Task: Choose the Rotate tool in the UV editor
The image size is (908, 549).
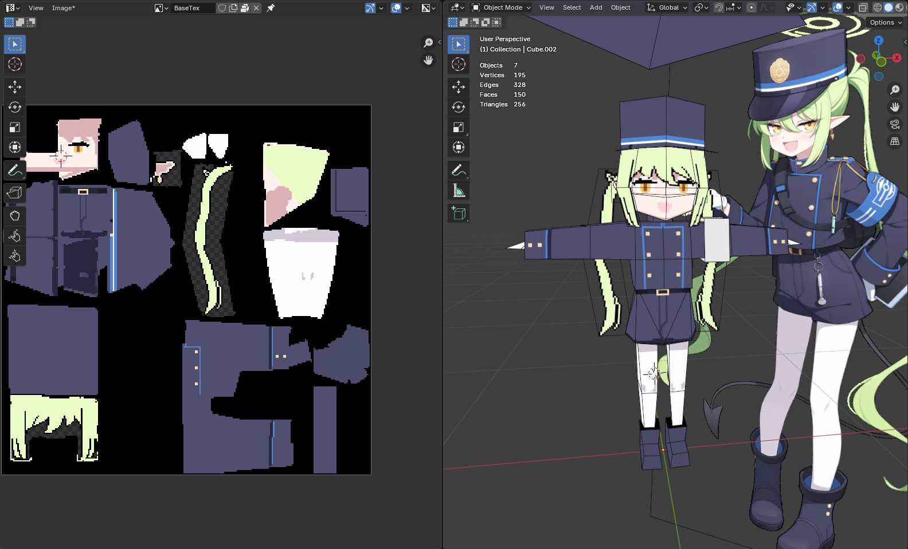Action: (x=15, y=107)
